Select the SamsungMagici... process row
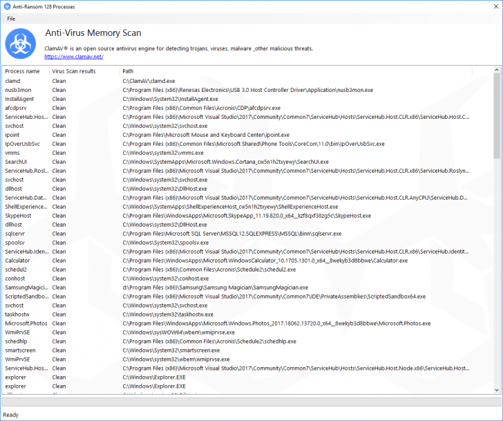Viewport: 503px width, 421px height. point(238,288)
